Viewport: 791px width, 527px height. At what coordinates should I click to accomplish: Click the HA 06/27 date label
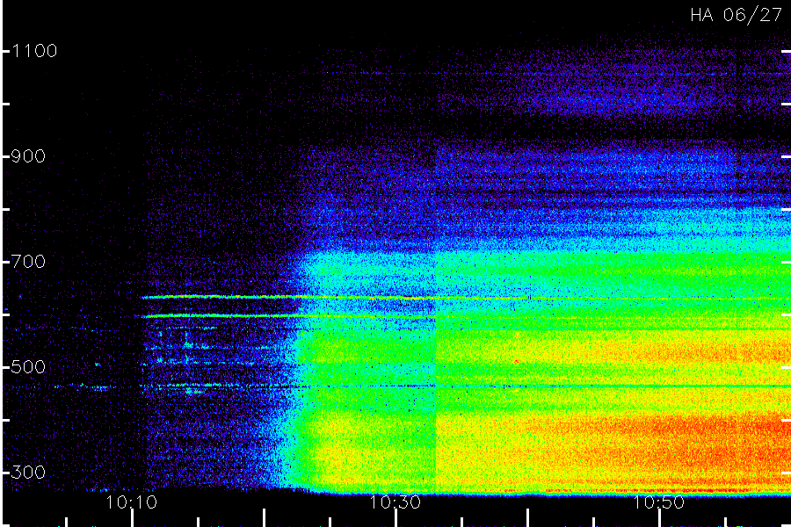tap(737, 15)
